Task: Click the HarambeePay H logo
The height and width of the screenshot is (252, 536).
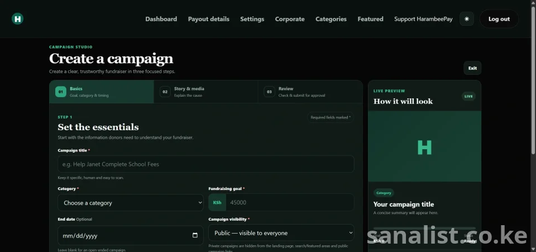Action: coord(17,19)
